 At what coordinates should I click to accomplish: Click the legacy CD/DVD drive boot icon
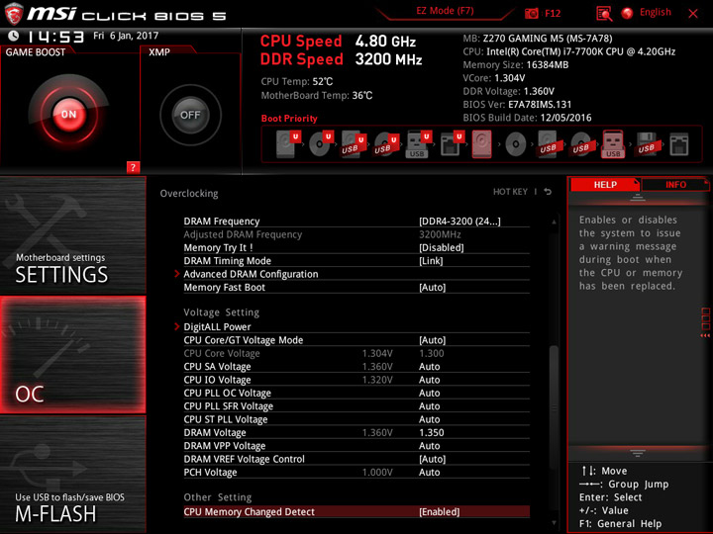(x=516, y=144)
